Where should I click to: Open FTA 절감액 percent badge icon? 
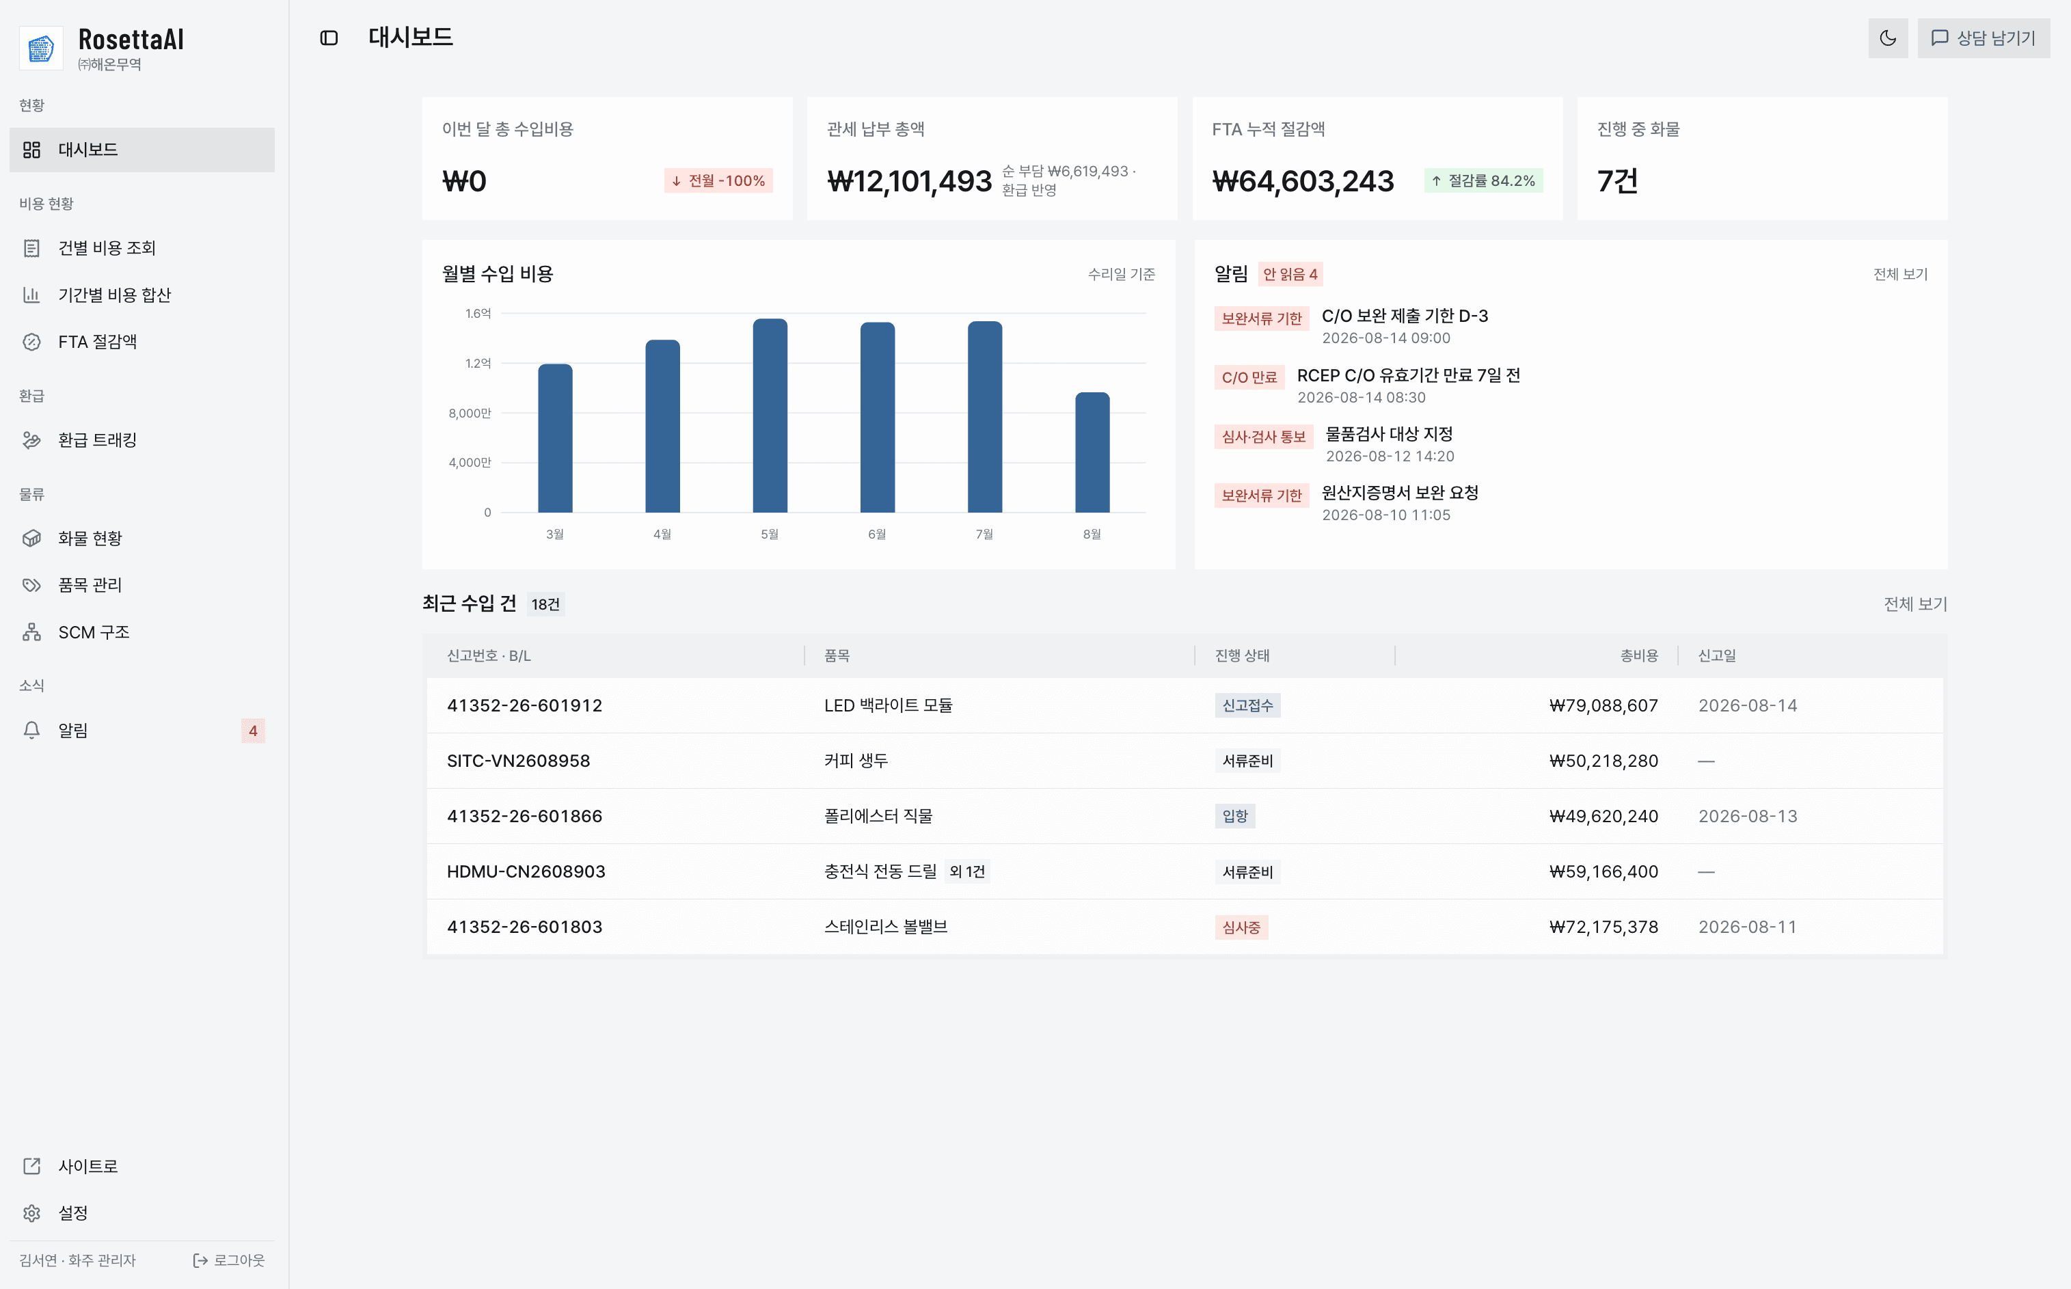tap(31, 342)
